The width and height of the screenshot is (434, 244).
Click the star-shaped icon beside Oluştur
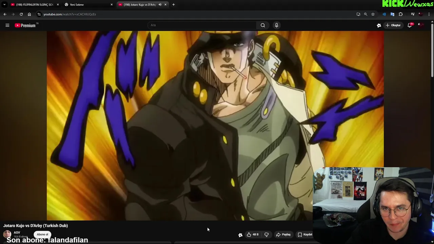379,25
